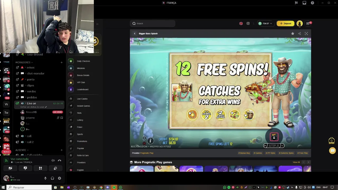
Task: Go back using the arrow beside Bigger Bass Splash
Action: [135, 34]
